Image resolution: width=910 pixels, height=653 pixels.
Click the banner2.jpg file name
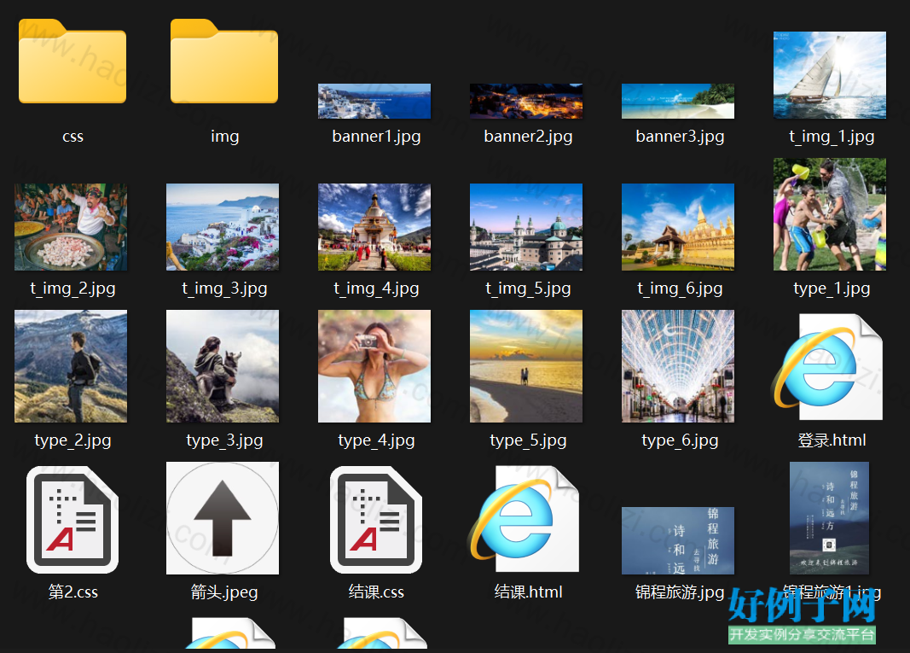pos(528,137)
